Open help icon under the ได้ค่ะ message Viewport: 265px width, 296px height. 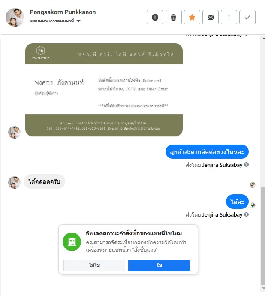[x=246, y=214]
